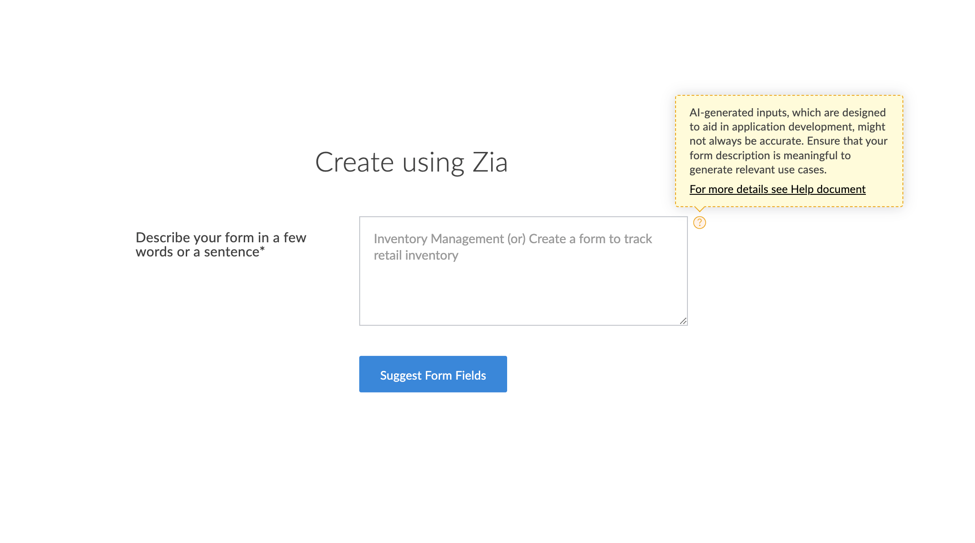Click the "form description is meaningful" tooltip line
This screenshot has width=975, height=543.
770,156
